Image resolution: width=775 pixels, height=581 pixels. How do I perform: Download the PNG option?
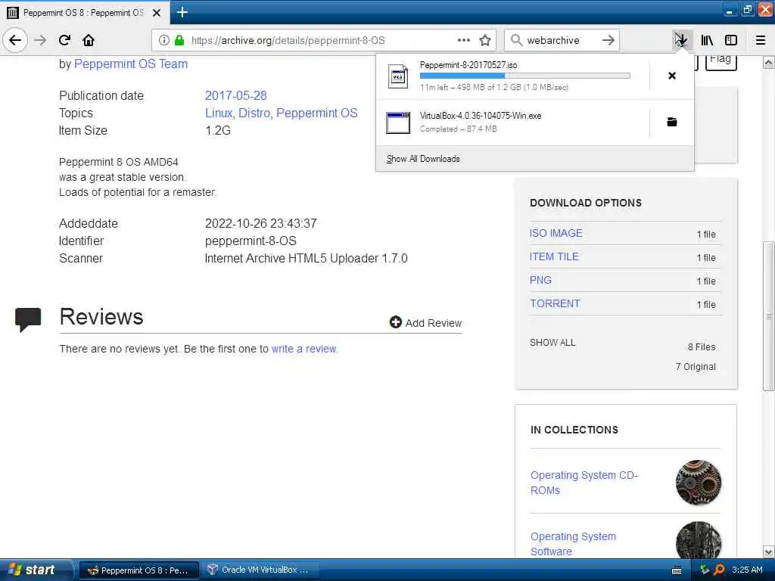[x=540, y=280]
